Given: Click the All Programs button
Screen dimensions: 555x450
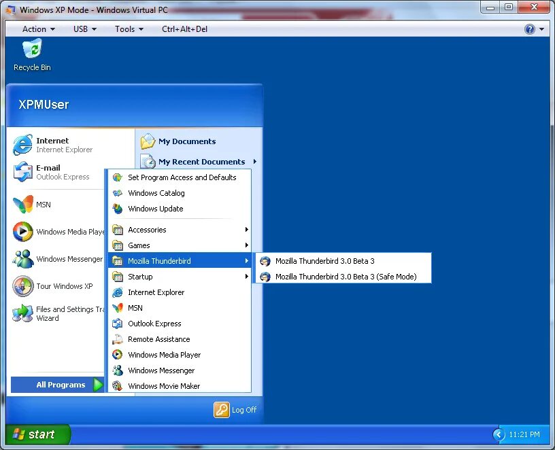Looking at the screenshot, I should (57, 385).
